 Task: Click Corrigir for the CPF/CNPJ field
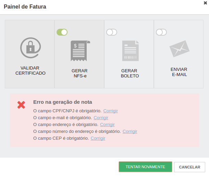(x=111, y=111)
